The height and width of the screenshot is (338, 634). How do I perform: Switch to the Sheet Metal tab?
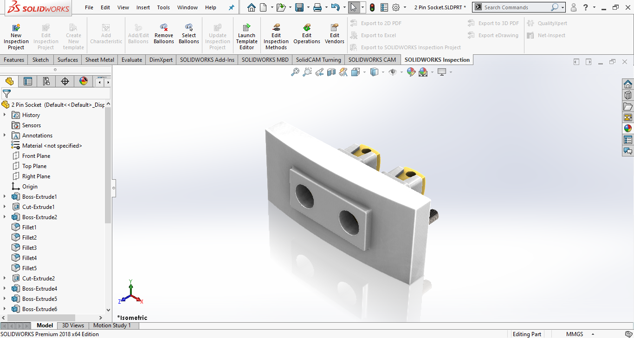pos(100,60)
